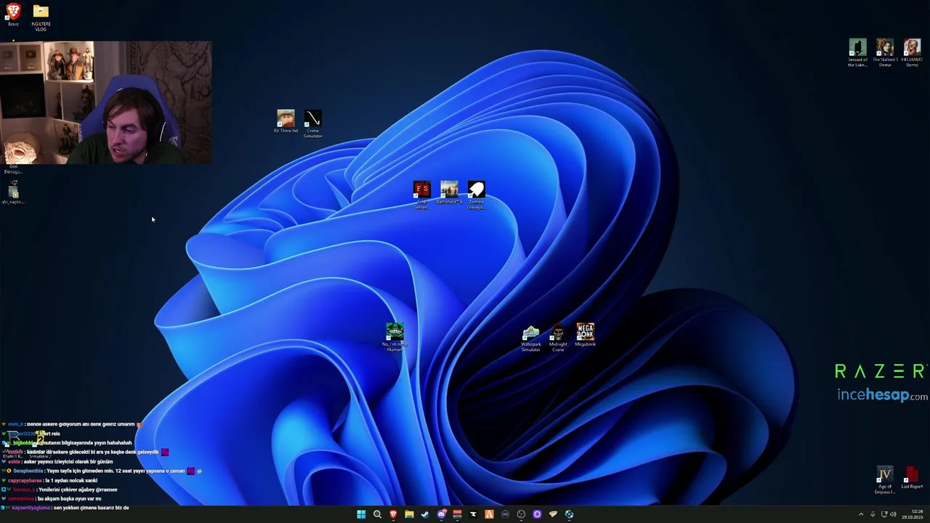Open the Brave browser desktop shortcut
The image size is (930, 523).
pyautogui.click(x=13, y=15)
